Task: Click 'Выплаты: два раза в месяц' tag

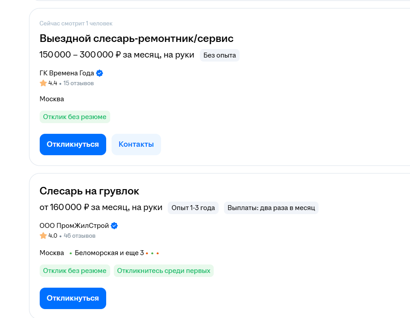Action: coord(271,208)
